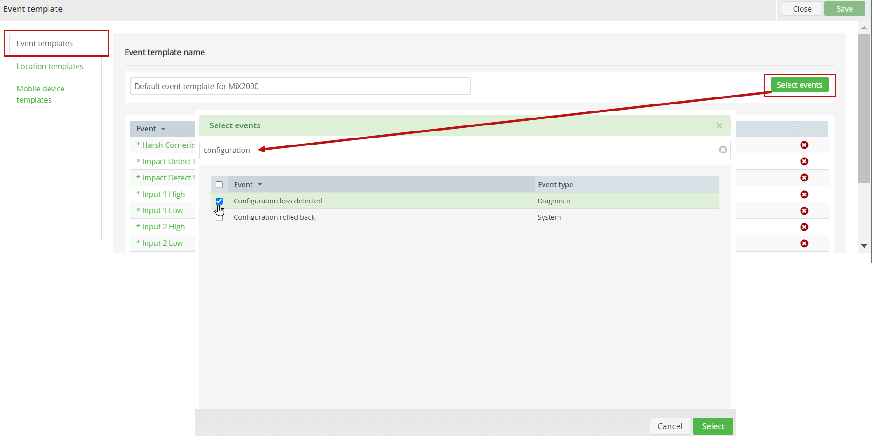The image size is (872, 436).
Task: Click the page scrollbar down arrow
Action: coord(864,246)
